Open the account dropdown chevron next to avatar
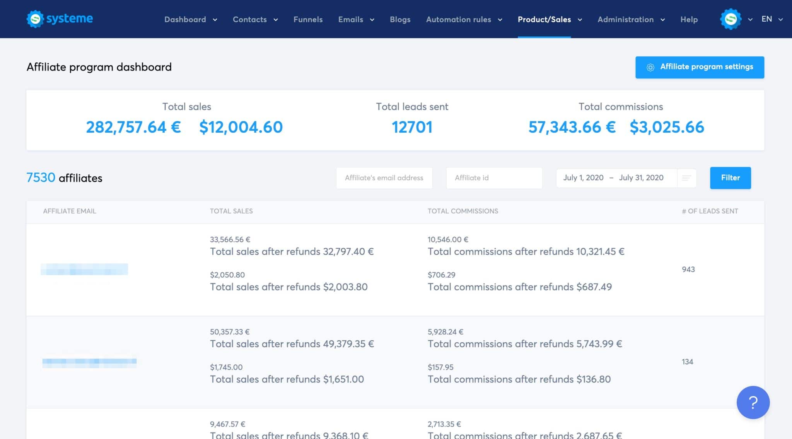The height and width of the screenshot is (439, 792). (750, 19)
